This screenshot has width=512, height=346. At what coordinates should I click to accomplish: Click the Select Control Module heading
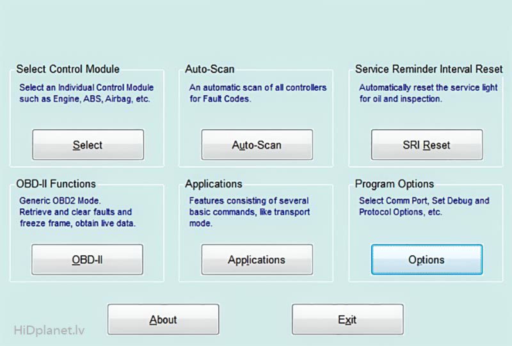coord(68,69)
